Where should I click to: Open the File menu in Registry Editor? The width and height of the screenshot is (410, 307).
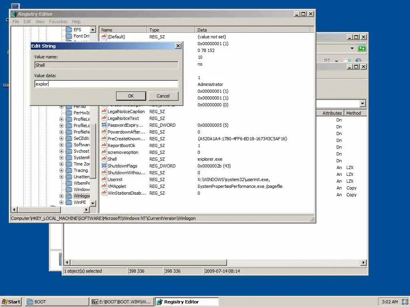(16, 22)
